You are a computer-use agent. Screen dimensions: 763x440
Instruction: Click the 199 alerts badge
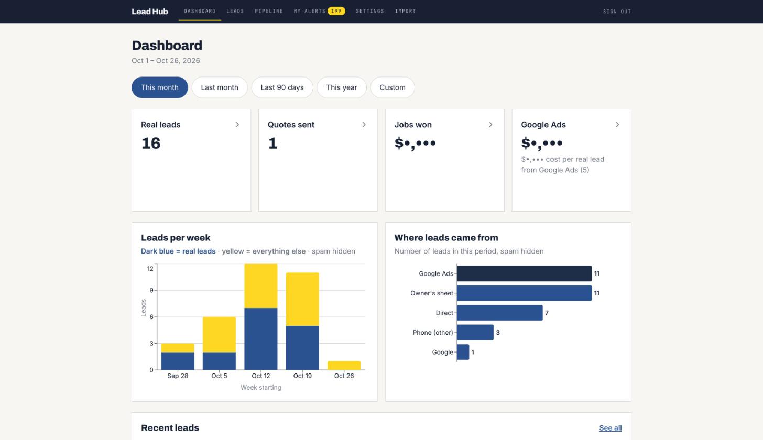336,11
